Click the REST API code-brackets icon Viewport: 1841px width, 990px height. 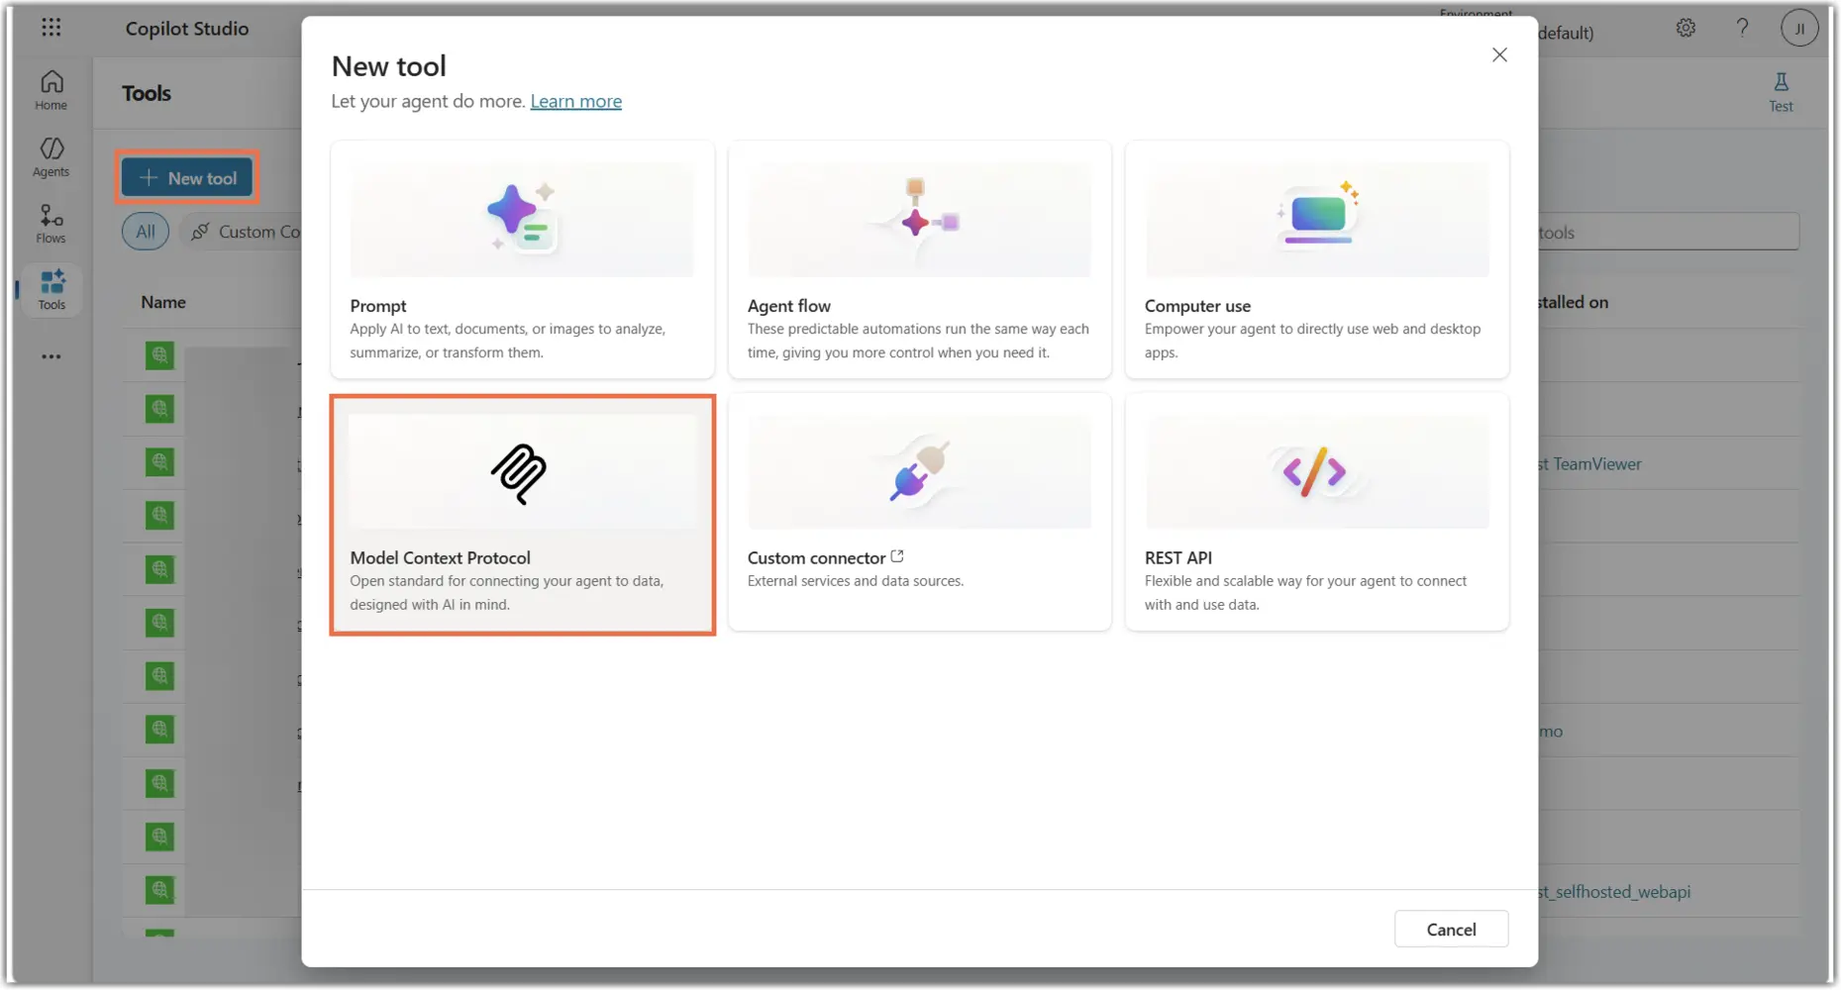pos(1315,471)
